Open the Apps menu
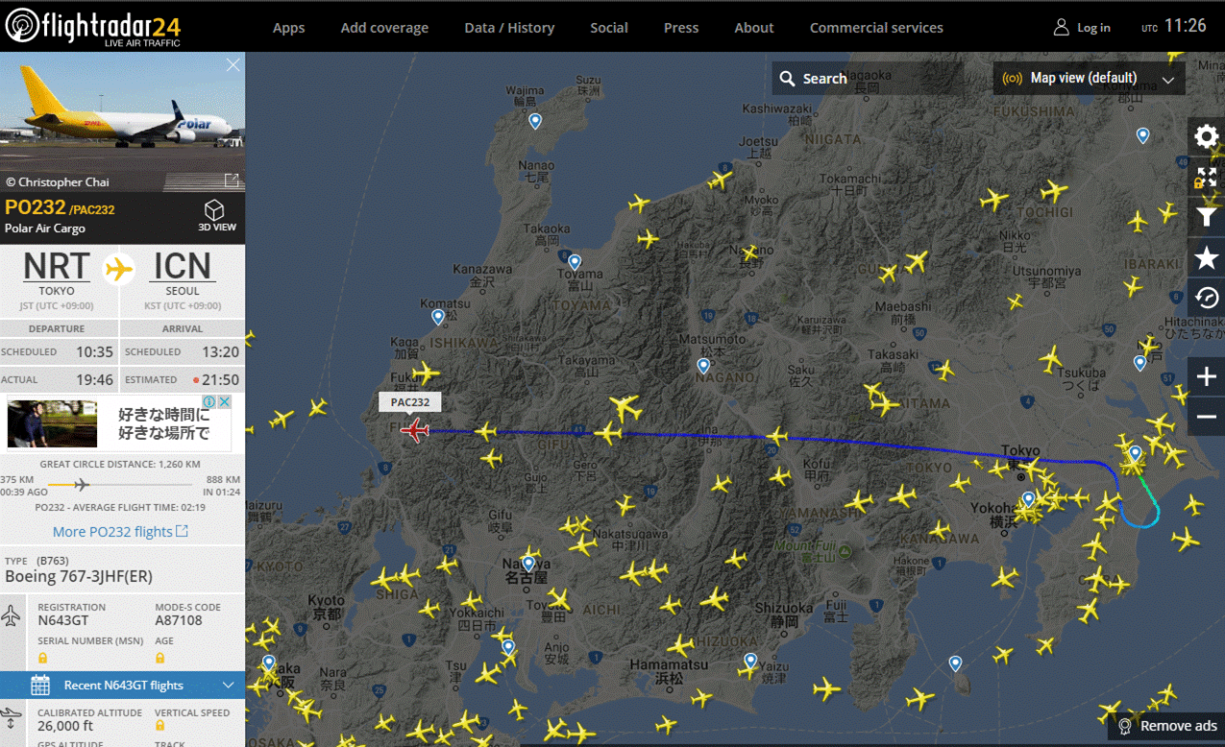 point(288,28)
